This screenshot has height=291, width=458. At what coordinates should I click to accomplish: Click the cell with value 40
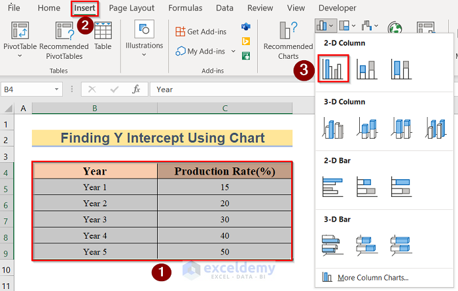click(224, 235)
